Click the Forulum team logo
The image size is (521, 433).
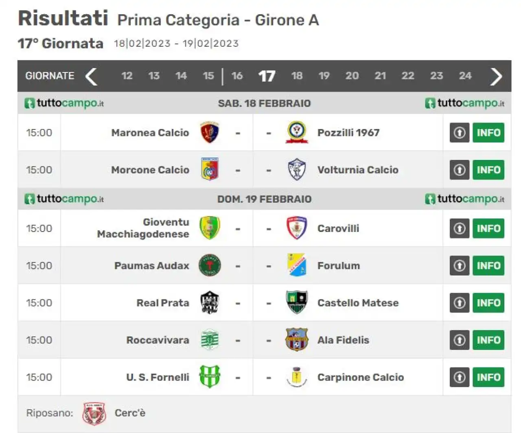coord(297,265)
